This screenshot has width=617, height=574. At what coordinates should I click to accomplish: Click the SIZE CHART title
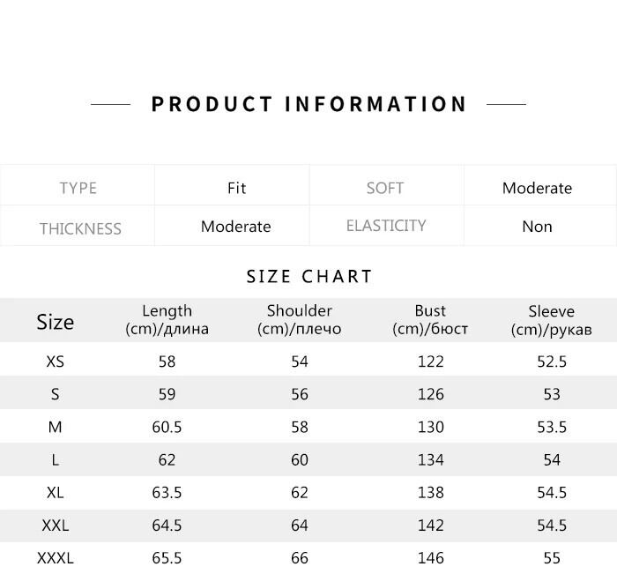pyautogui.click(x=309, y=277)
